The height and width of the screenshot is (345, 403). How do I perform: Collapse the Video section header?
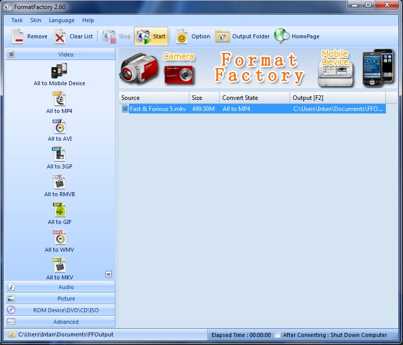click(x=60, y=54)
